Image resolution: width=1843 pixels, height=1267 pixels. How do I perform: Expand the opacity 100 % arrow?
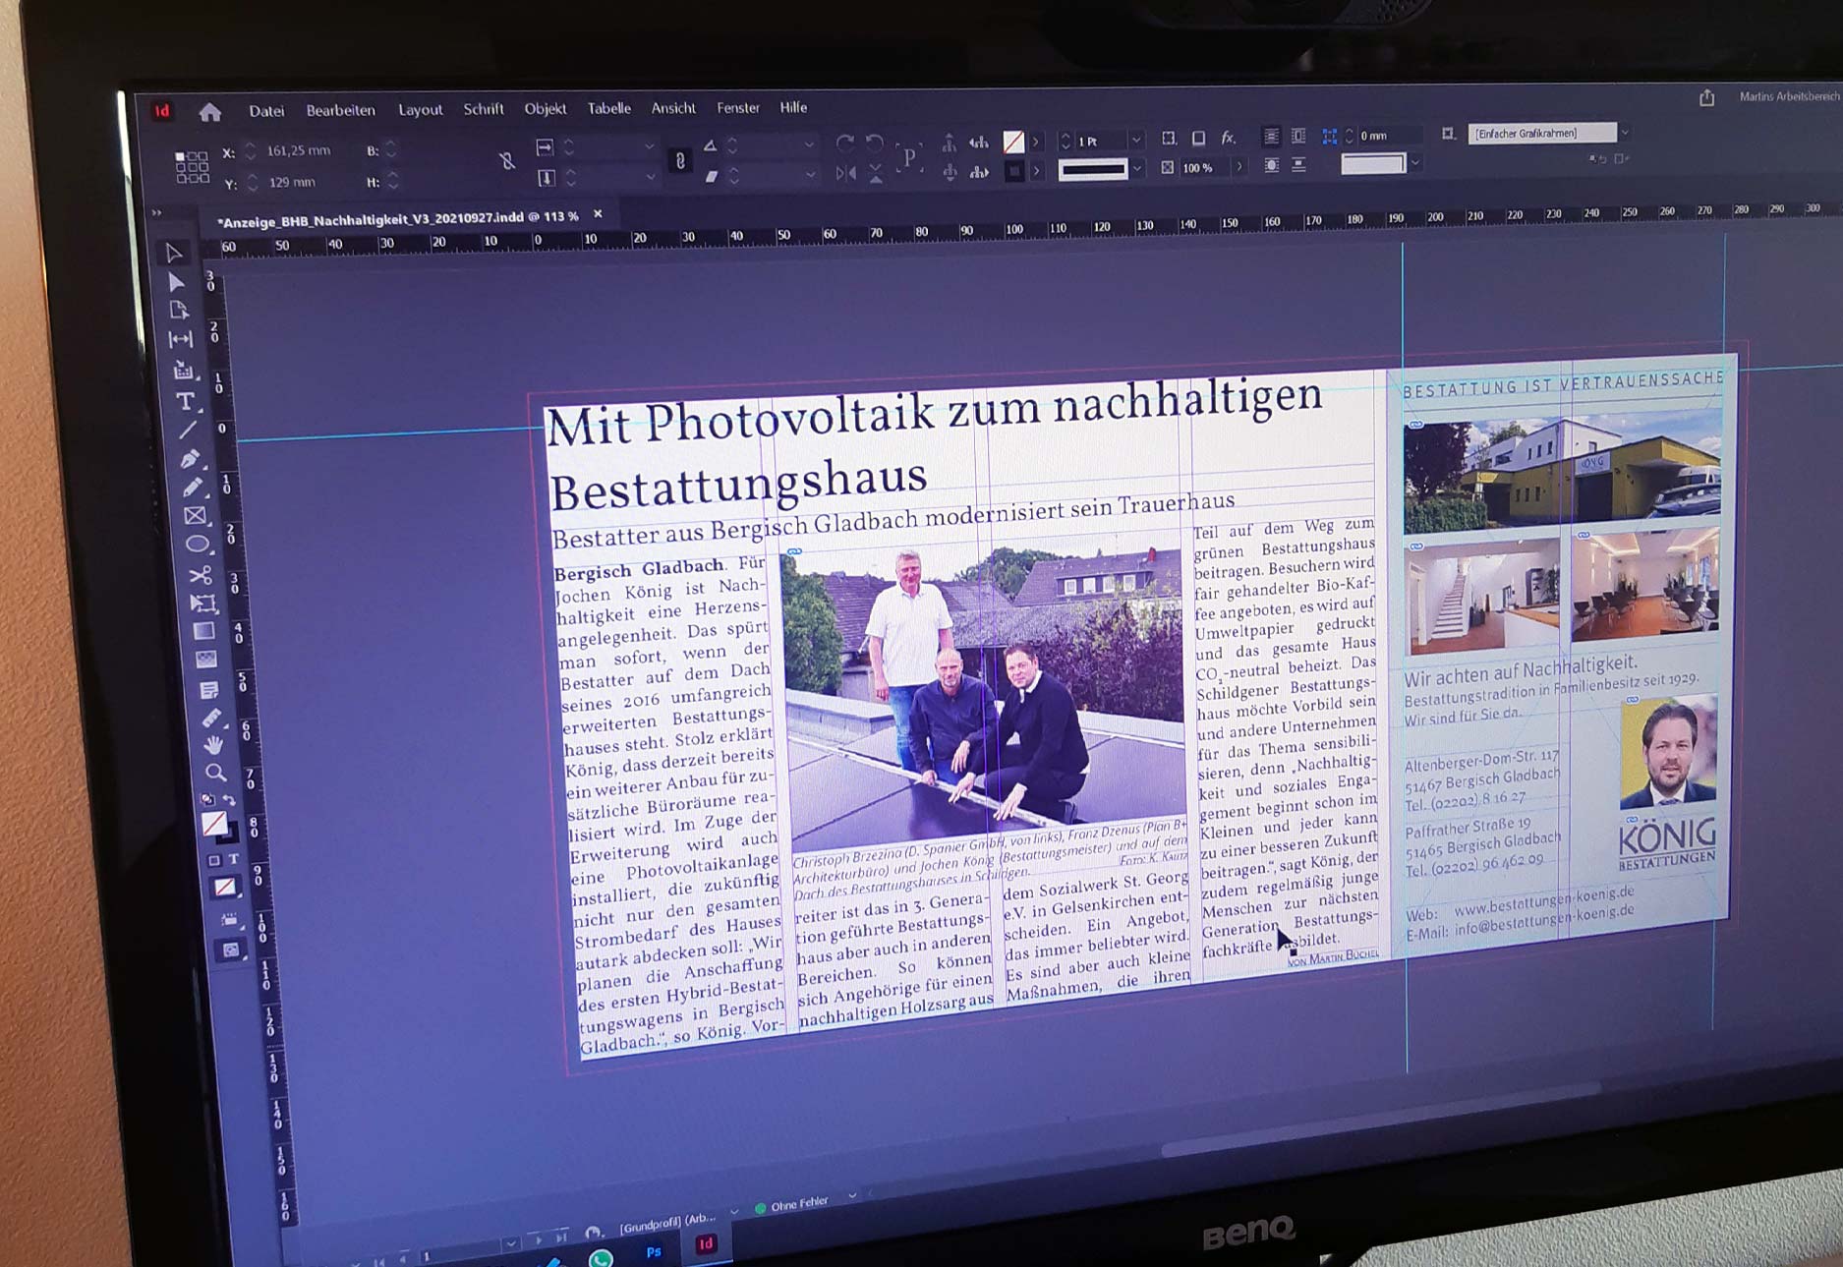click(x=1238, y=167)
